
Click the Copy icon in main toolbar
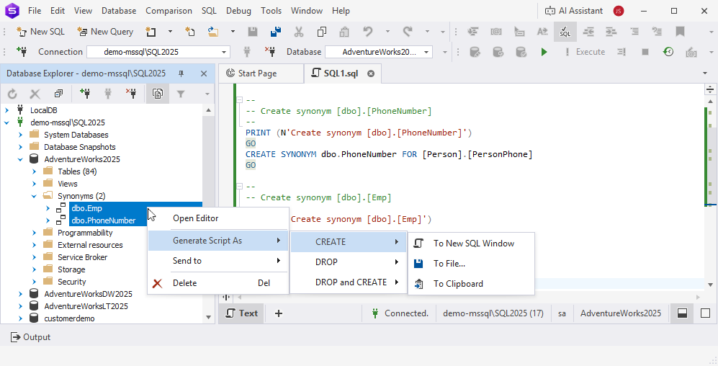coord(321,32)
